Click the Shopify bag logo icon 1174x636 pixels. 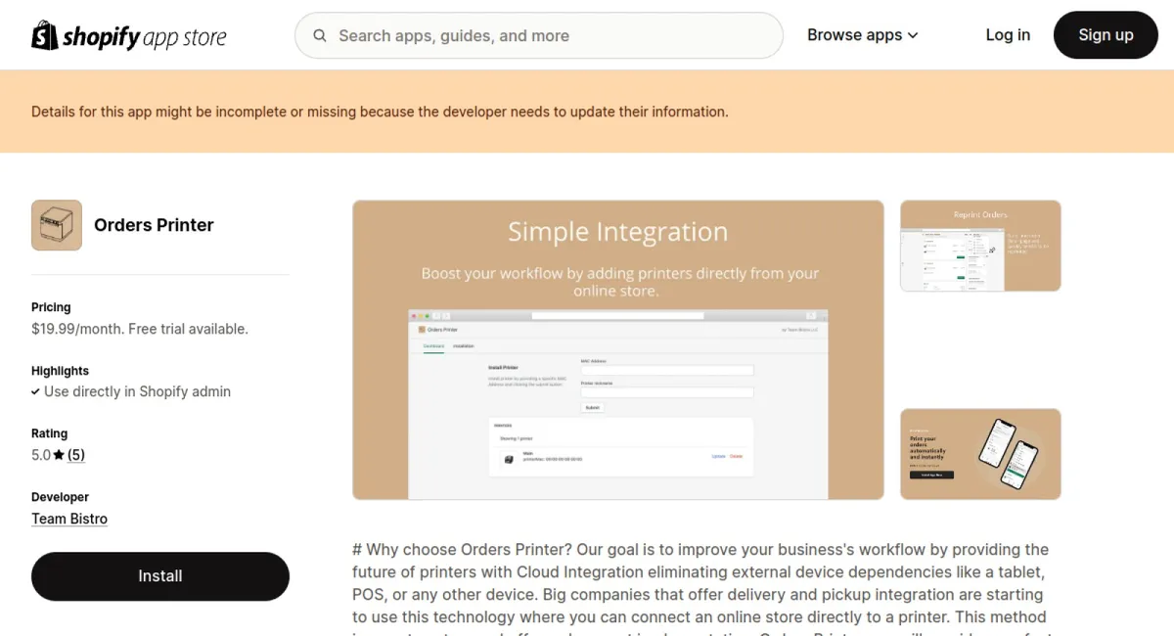pos(45,35)
